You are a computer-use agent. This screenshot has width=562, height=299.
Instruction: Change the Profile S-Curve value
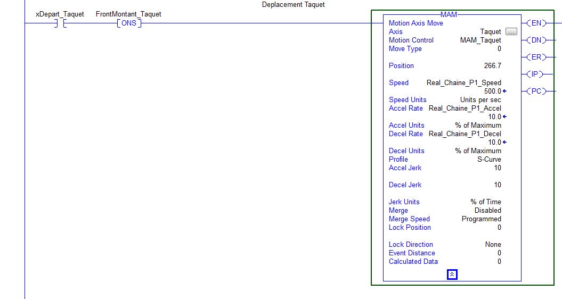[488, 160]
